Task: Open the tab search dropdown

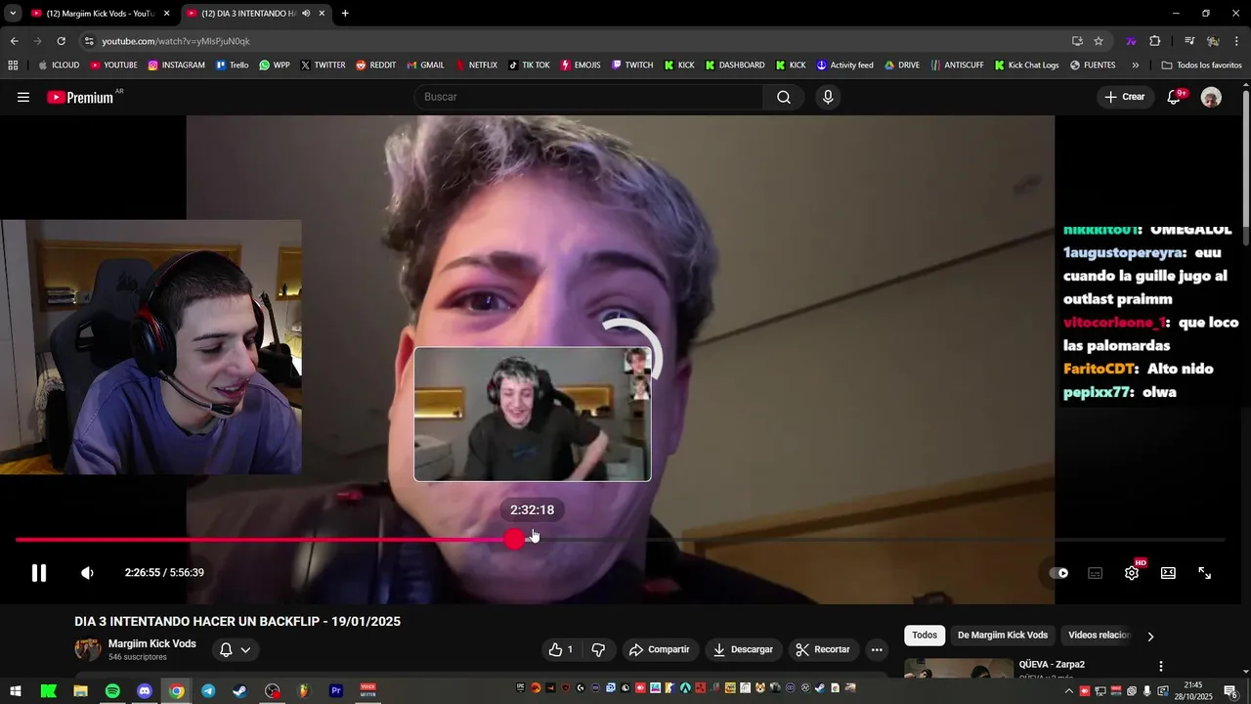Action: [x=13, y=14]
